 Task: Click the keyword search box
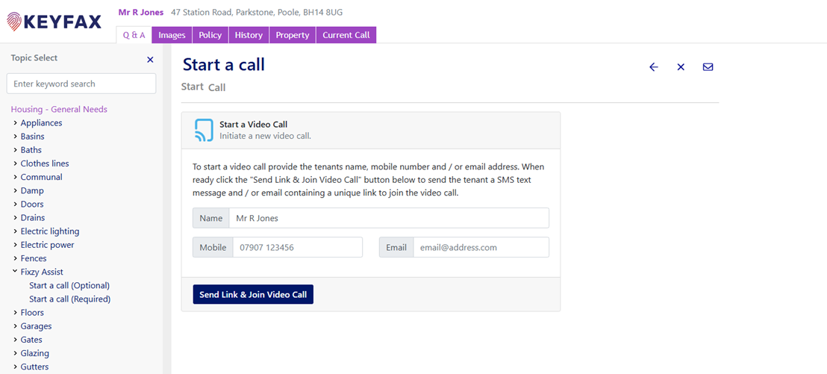click(x=81, y=84)
